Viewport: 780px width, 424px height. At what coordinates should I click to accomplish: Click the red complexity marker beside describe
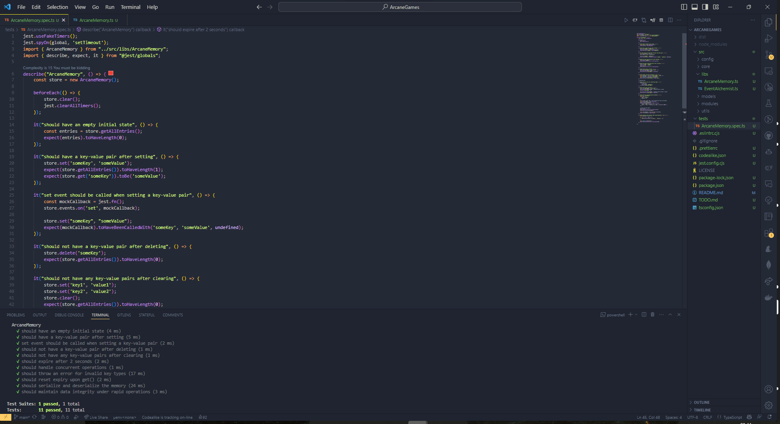(111, 73)
